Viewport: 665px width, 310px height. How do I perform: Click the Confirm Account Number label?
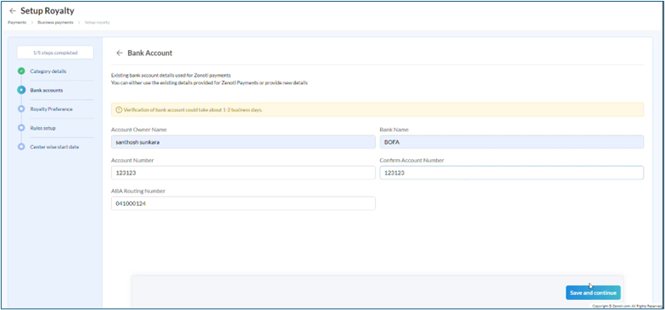412,161
